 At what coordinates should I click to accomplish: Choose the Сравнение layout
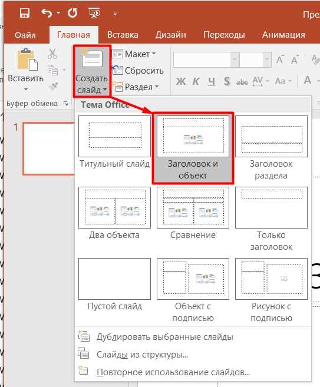pyautogui.click(x=193, y=214)
